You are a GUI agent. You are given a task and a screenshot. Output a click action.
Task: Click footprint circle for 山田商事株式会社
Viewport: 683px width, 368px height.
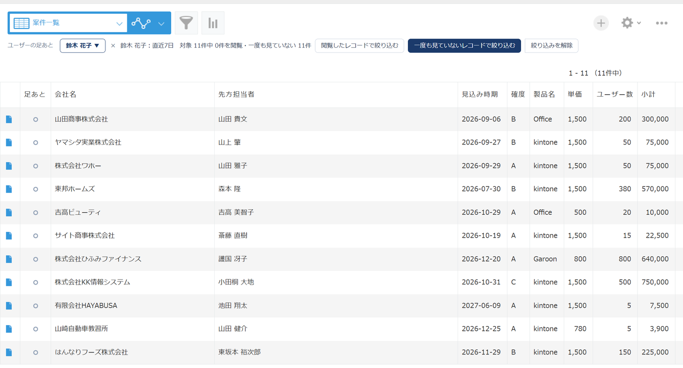point(36,119)
